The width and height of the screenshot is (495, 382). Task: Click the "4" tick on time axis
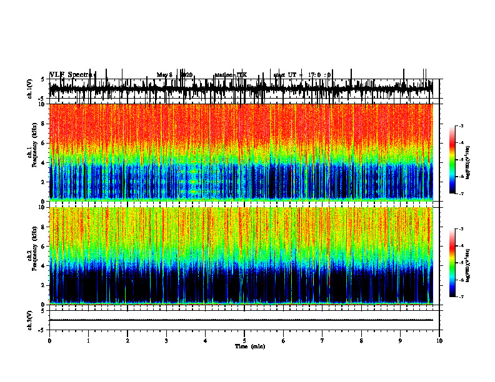[205, 341]
